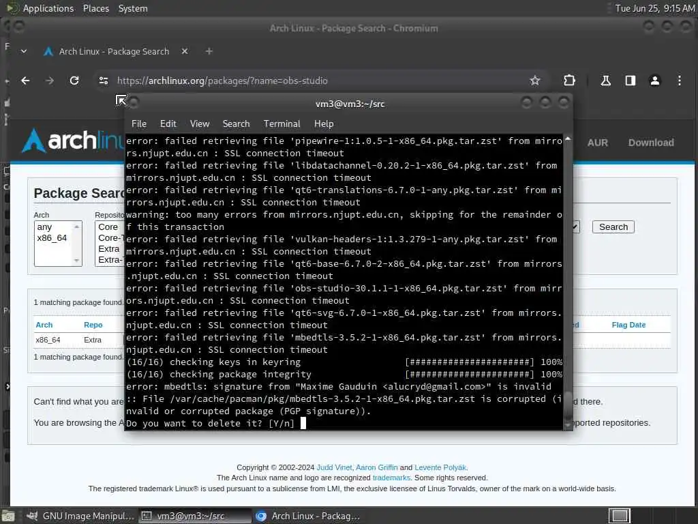Viewport: 698px width, 524px height.
Task: Open Chrome Labs flask icon
Action: (605, 81)
